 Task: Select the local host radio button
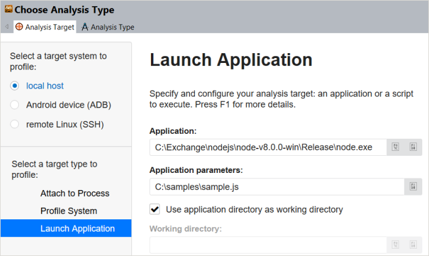15,86
